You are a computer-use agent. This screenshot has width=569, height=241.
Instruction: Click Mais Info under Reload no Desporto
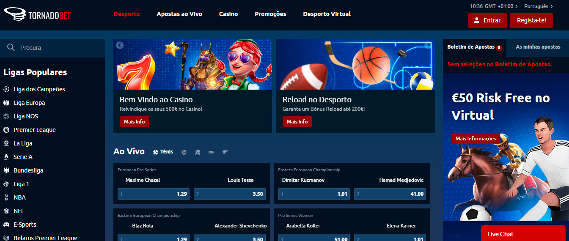pos(297,122)
